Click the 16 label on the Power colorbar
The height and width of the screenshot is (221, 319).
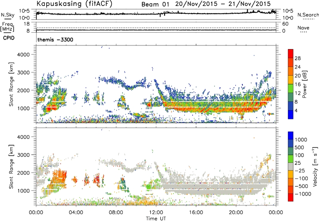click(x=297, y=85)
